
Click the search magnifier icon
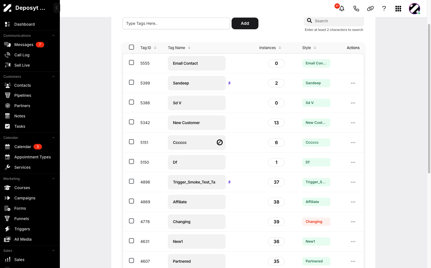(x=309, y=21)
